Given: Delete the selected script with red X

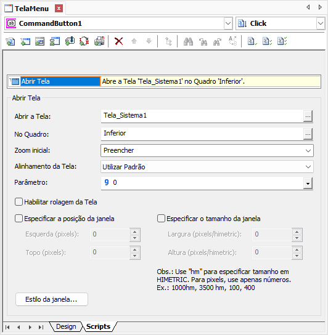Looking at the screenshot, I should click(x=119, y=41).
